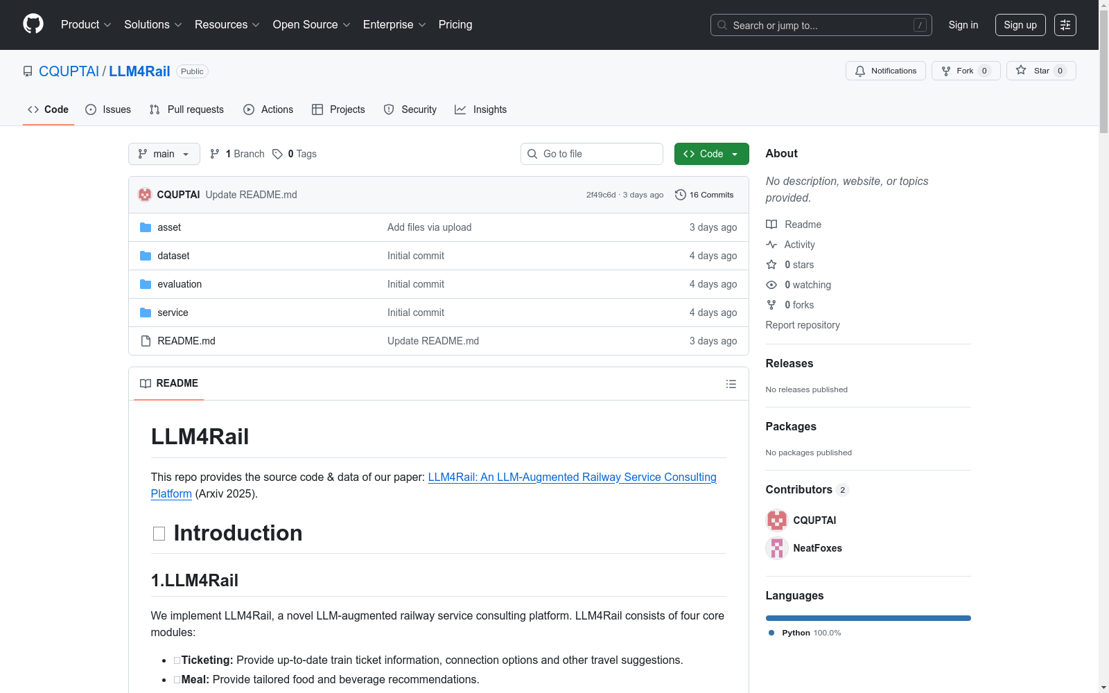Viewport: 1109px width, 693px height.
Task: Click the Readme book icon in About
Action: pos(771,225)
